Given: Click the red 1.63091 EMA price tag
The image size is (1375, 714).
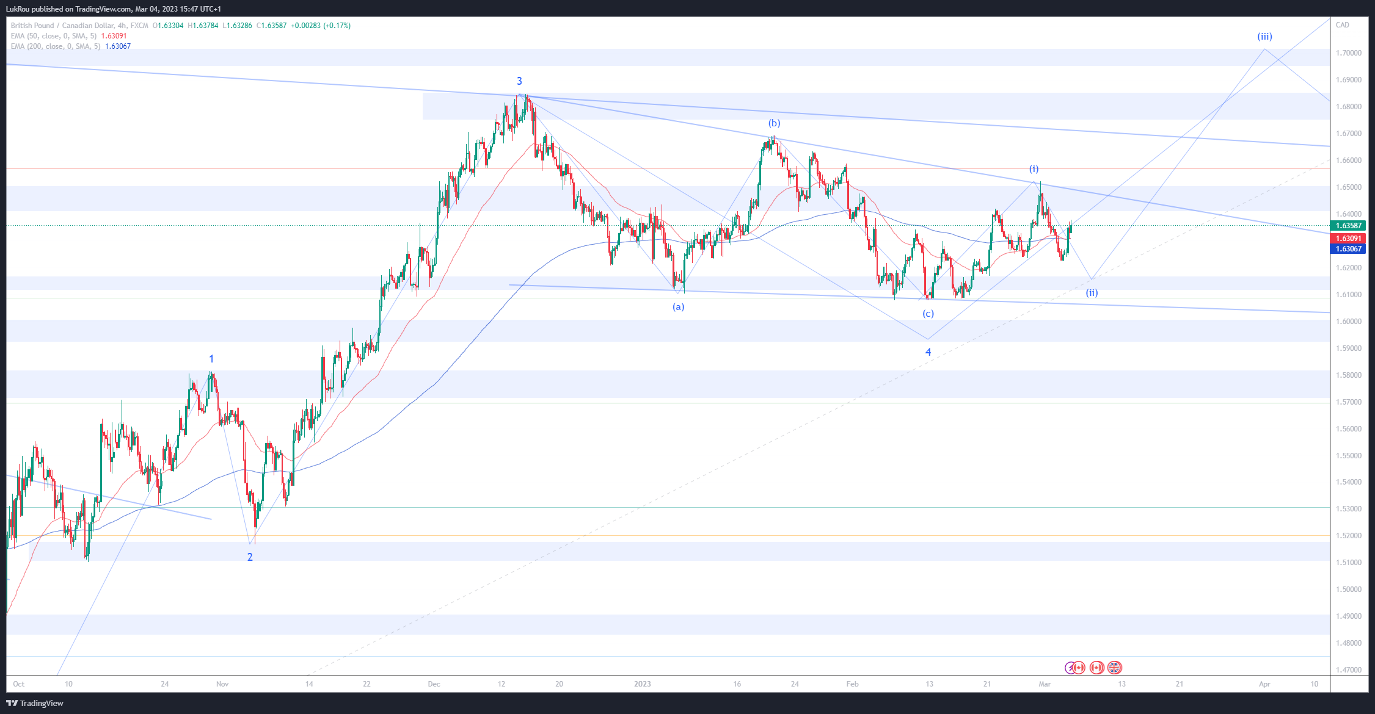Looking at the screenshot, I should point(1348,239).
